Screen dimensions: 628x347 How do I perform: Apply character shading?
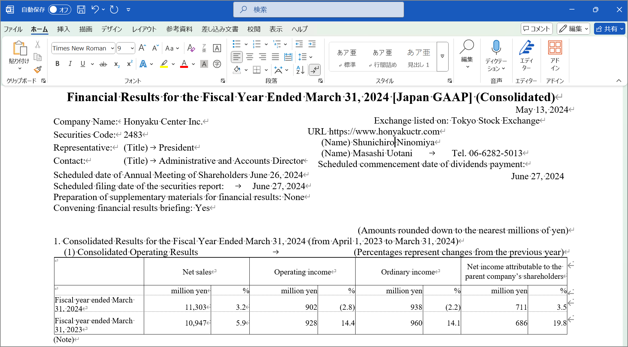(x=204, y=64)
